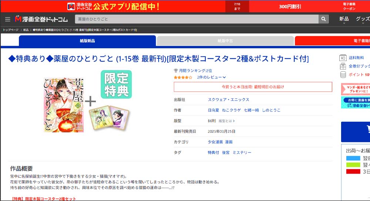
Task: Open author しのとうこ link
Action: pyautogui.click(x=271, y=110)
